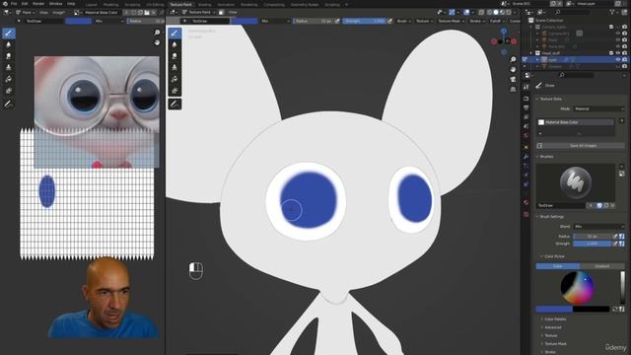The height and width of the screenshot is (355, 631).
Task: Open the Modifiers wrench properties tab
Action: [526, 156]
